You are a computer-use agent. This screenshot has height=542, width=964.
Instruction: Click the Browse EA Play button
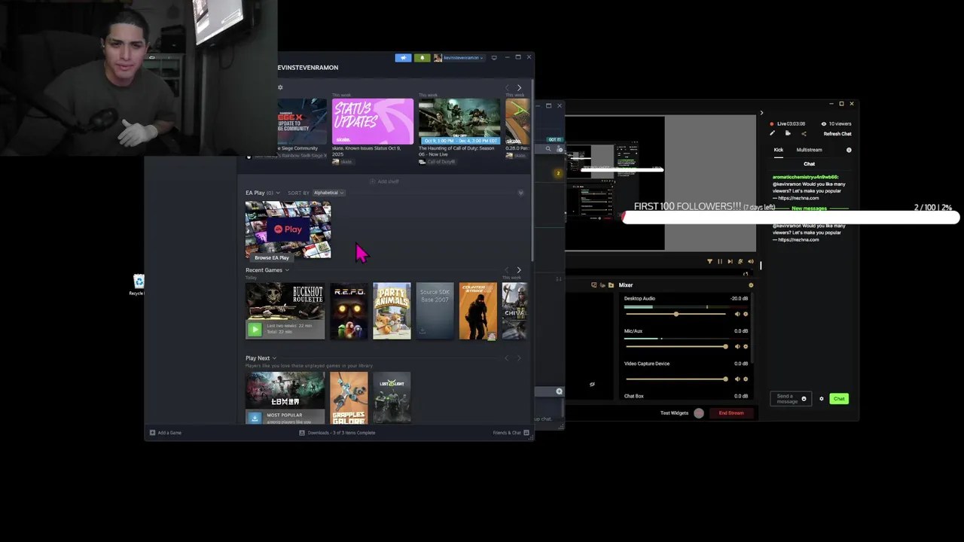pyautogui.click(x=271, y=257)
